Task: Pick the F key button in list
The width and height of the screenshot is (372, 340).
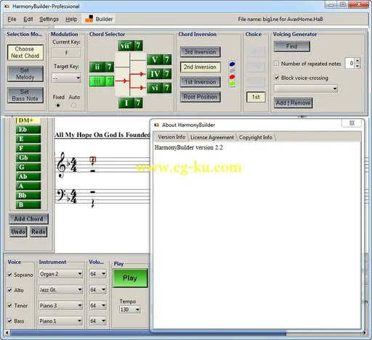Action: (28, 149)
